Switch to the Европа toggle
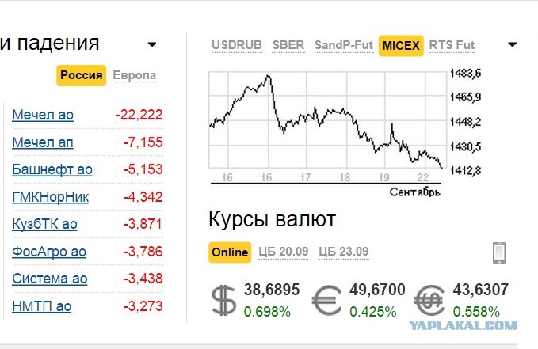 click(x=134, y=75)
